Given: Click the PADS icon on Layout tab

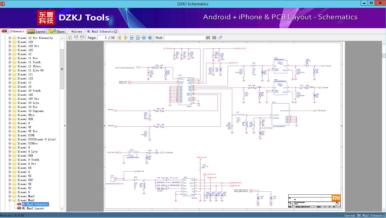Looking at the screenshot, I should (x=31, y=31).
